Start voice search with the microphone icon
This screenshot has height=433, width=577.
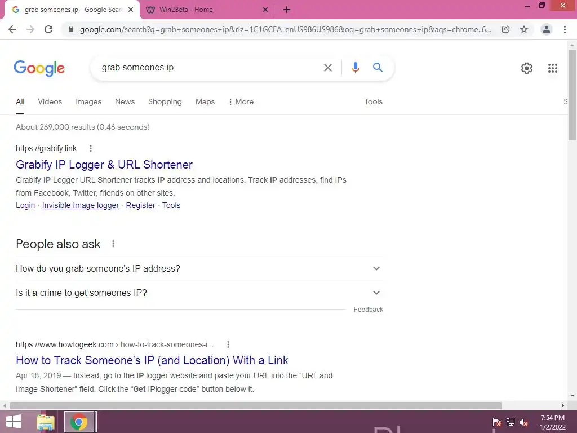coord(355,68)
